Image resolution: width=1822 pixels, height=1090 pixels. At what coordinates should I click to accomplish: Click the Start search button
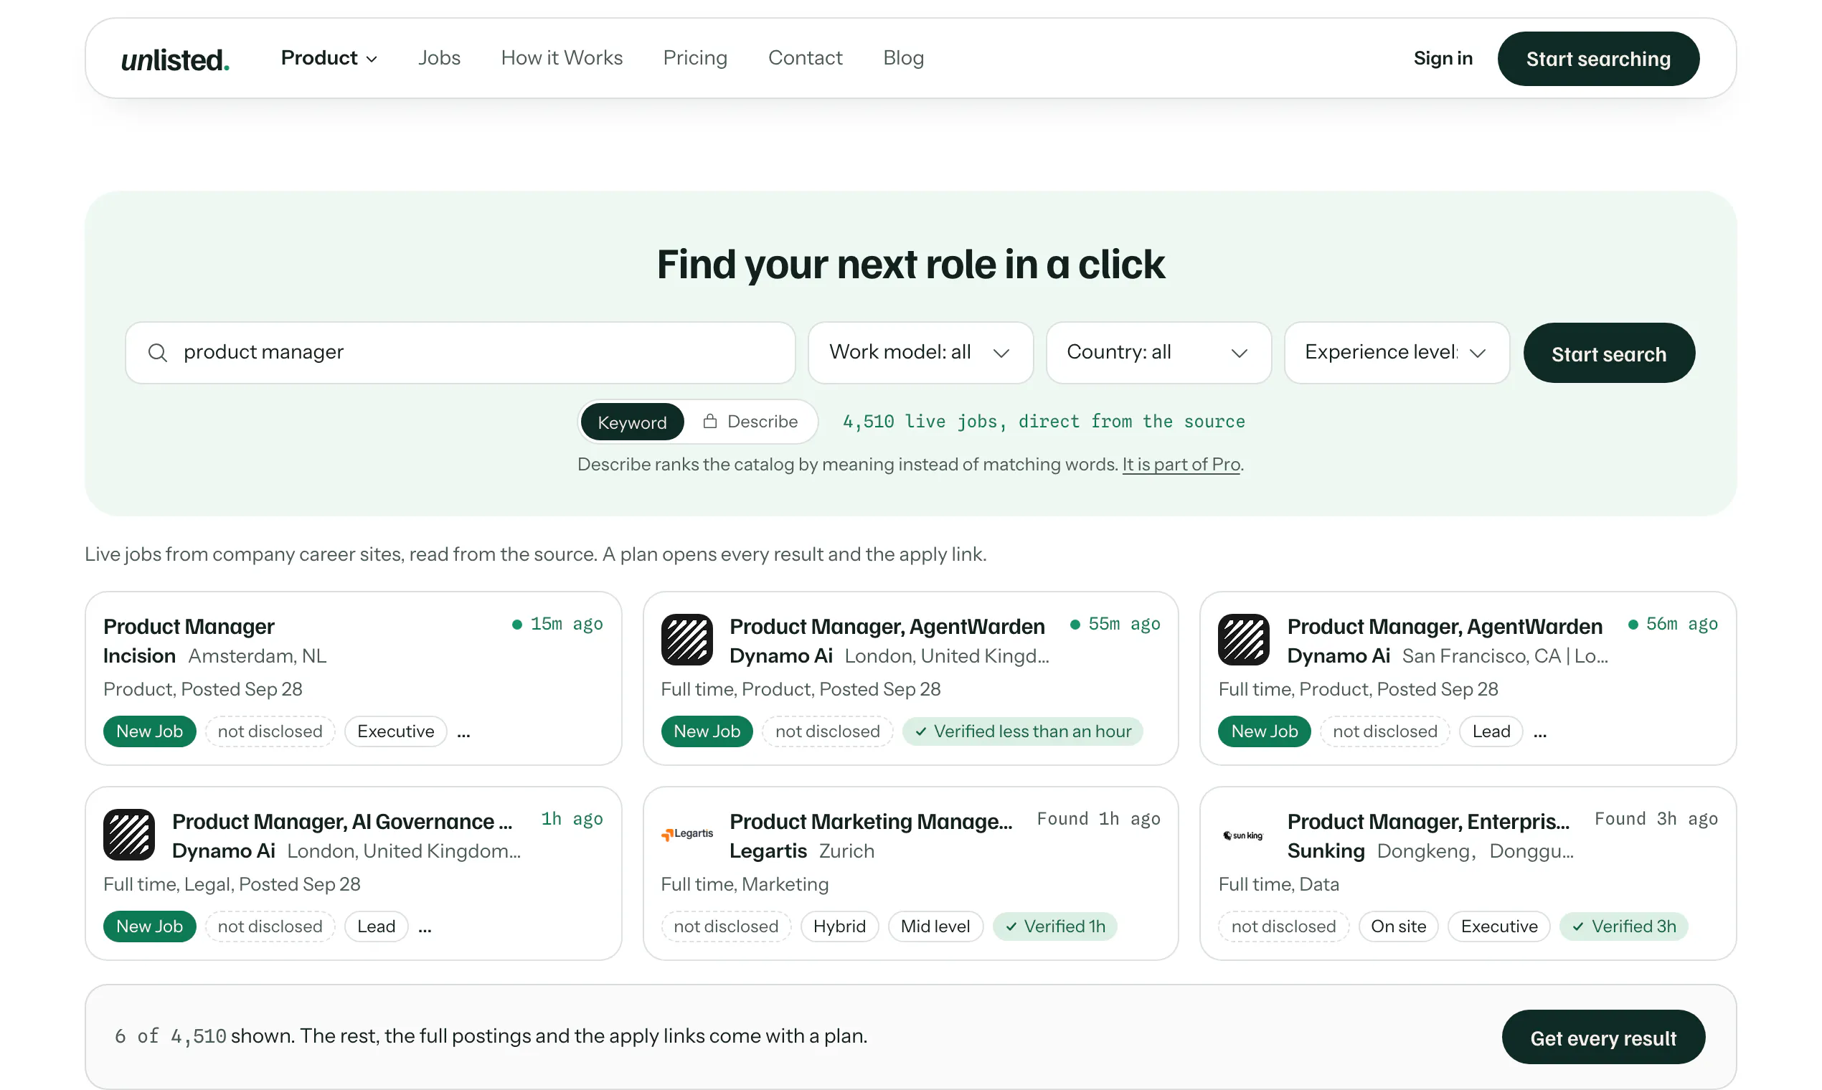click(1609, 354)
